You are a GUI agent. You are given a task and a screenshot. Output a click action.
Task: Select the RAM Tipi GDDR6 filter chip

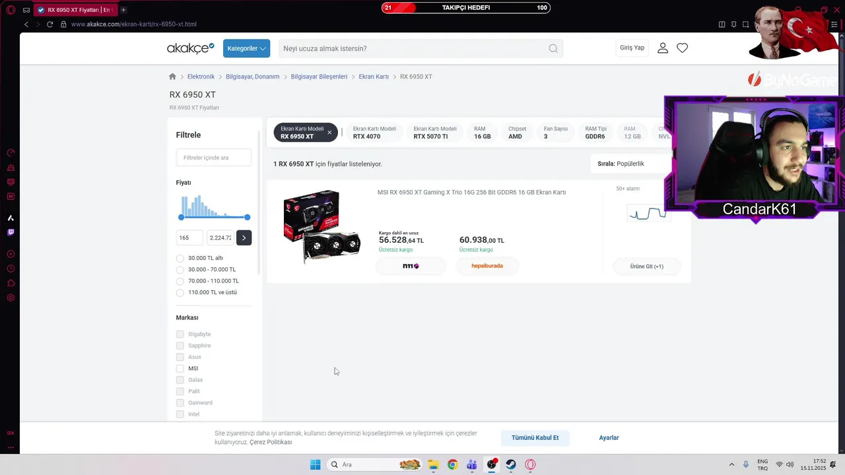[596, 133]
